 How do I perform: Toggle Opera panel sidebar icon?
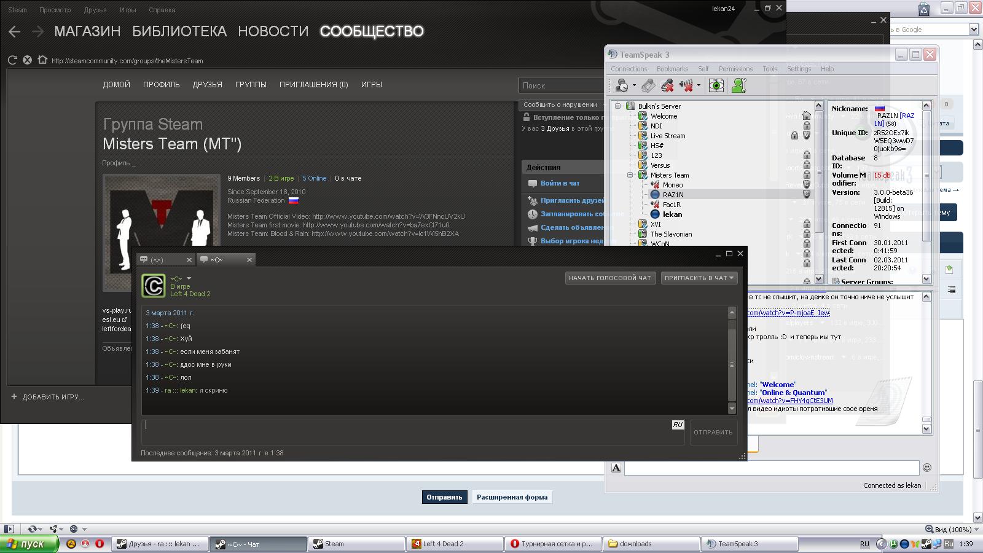pos(9,529)
